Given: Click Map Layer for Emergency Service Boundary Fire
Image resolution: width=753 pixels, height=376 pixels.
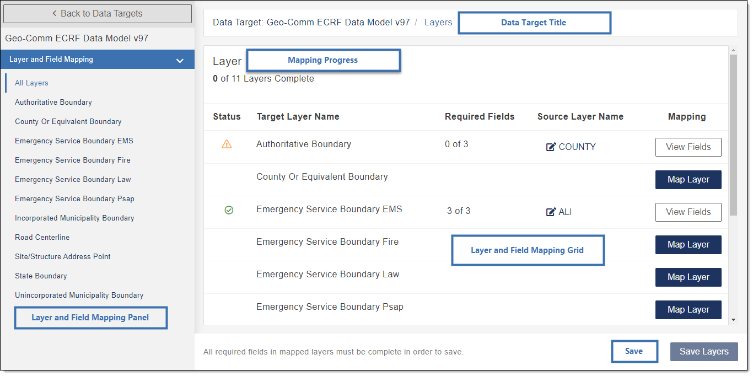Looking at the screenshot, I should pos(688,244).
